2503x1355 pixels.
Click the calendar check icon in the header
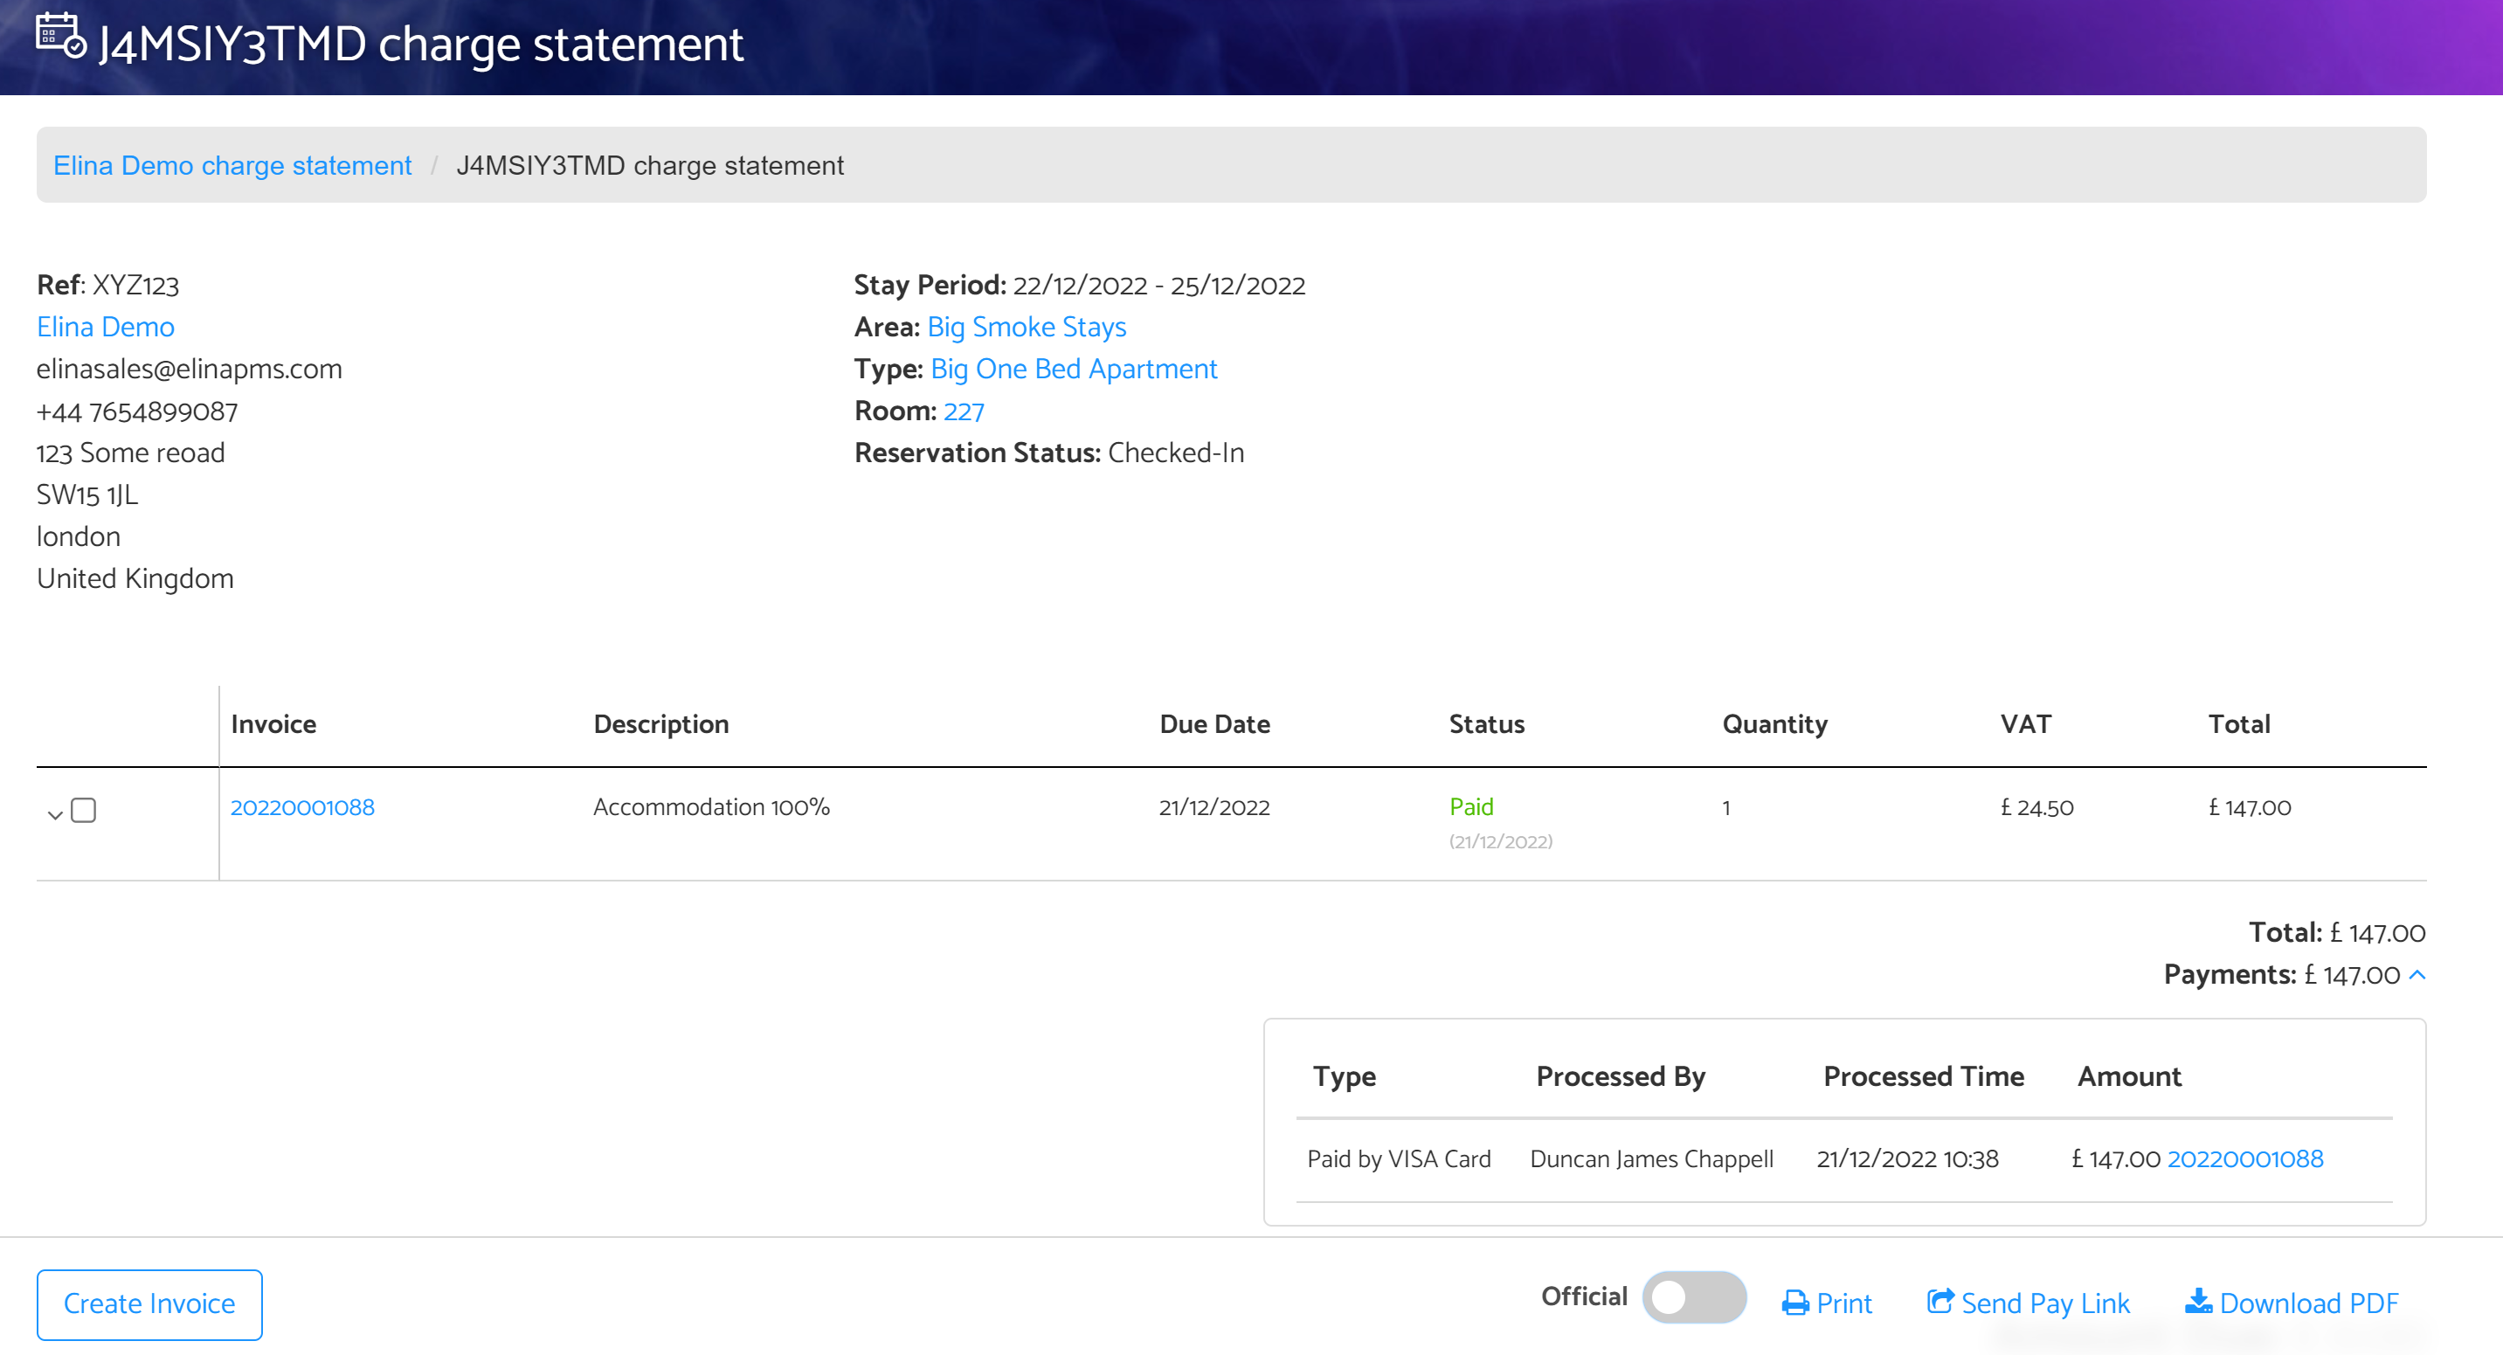tap(61, 35)
